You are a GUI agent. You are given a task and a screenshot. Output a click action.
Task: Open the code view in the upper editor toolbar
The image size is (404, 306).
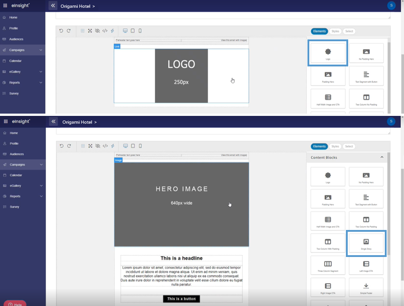pos(105,31)
